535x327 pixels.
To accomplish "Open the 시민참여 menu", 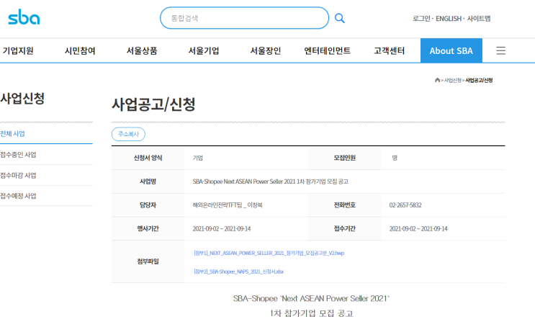I will [x=80, y=51].
